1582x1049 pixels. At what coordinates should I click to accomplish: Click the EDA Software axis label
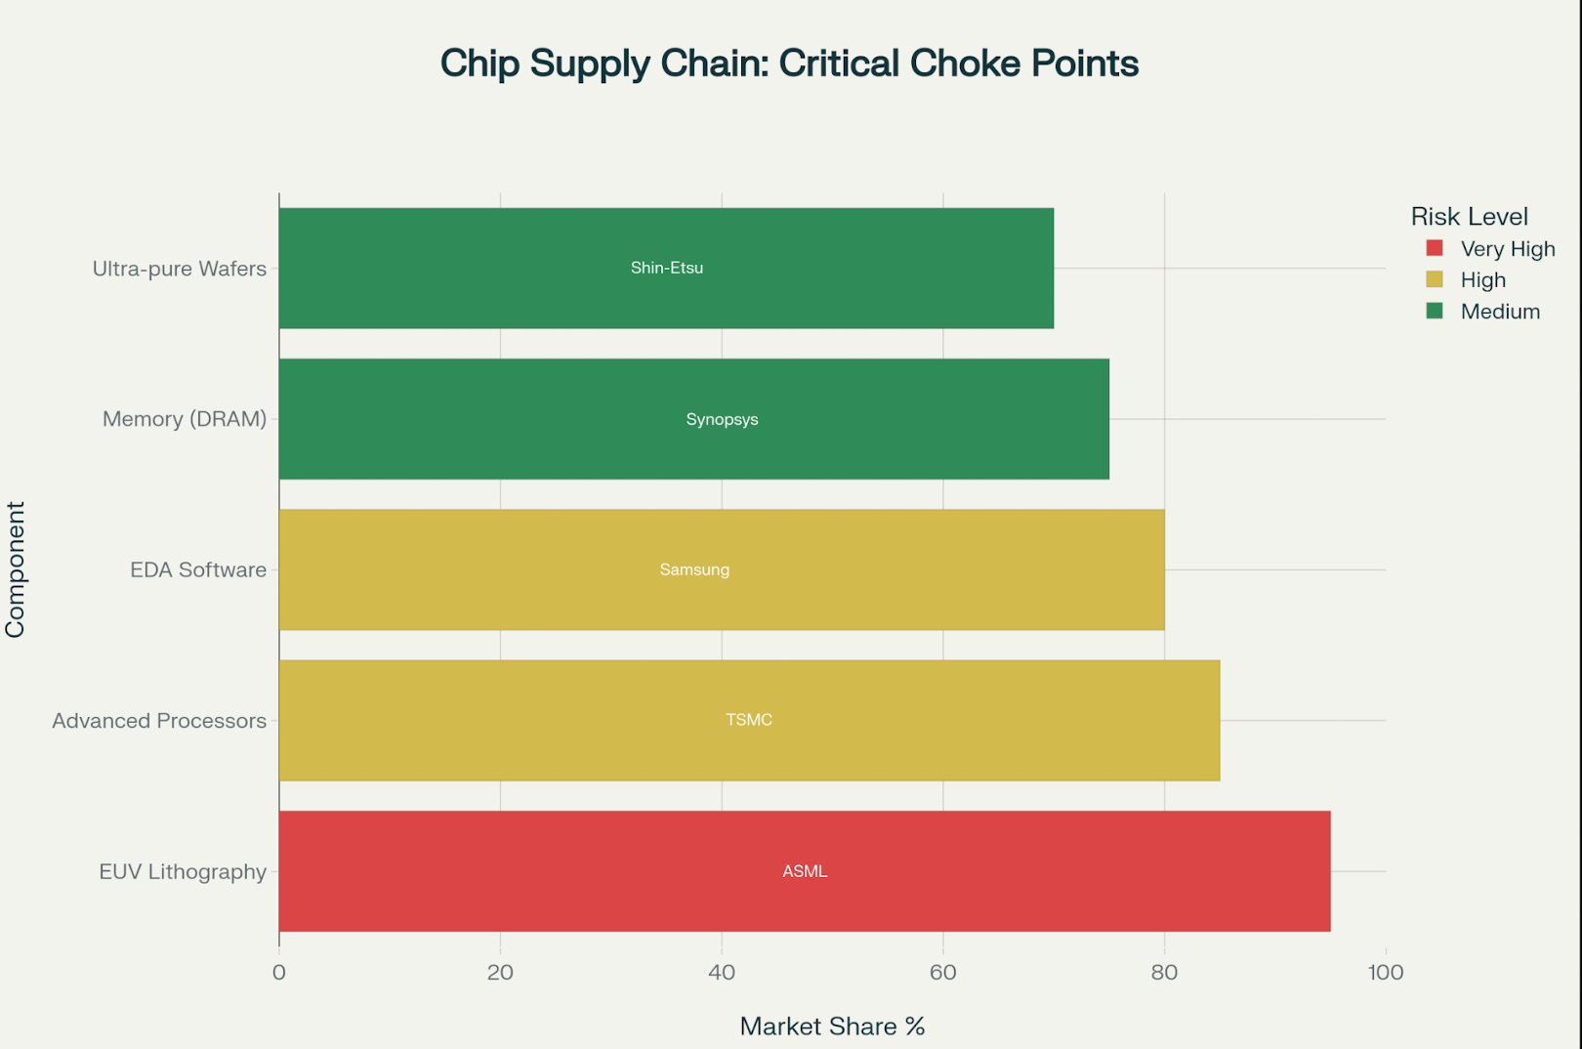coord(198,569)
